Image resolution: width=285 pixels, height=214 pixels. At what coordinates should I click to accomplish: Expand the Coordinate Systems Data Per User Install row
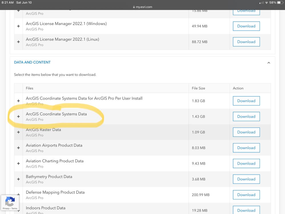tap(18, 101)
